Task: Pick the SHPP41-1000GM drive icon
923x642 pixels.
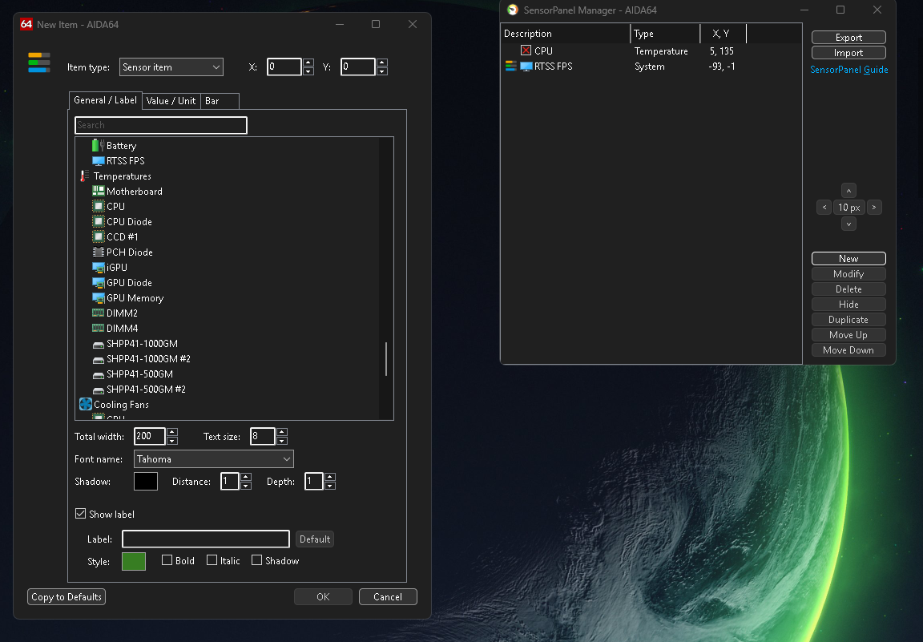Action: pyautogui.click(x=98, y=344)
